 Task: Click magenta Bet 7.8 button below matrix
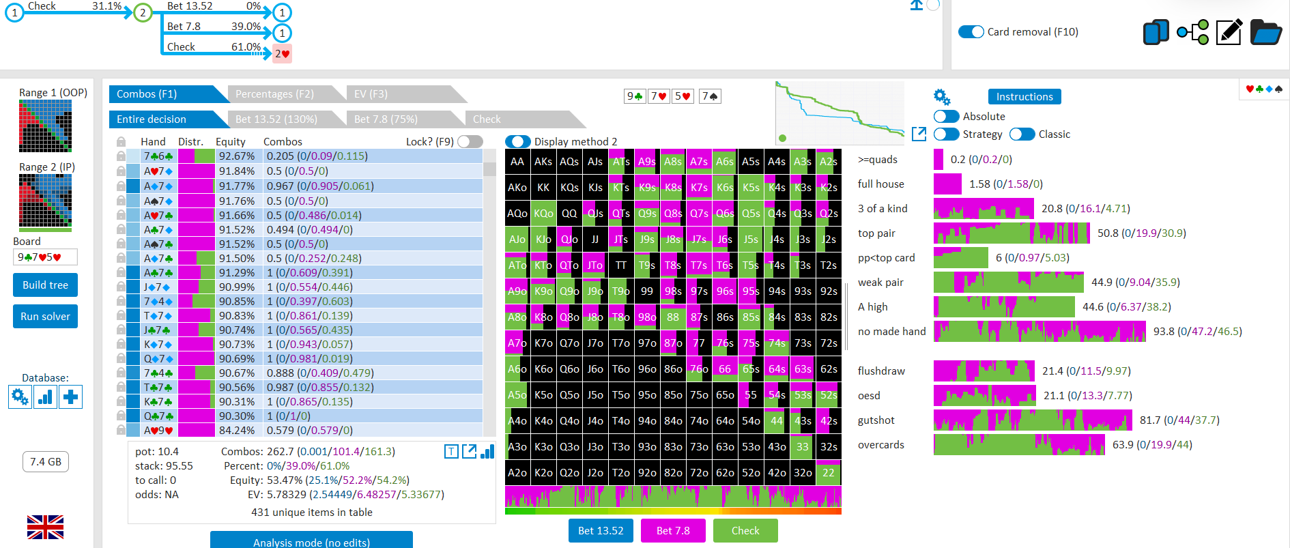[x=673, y=530]
